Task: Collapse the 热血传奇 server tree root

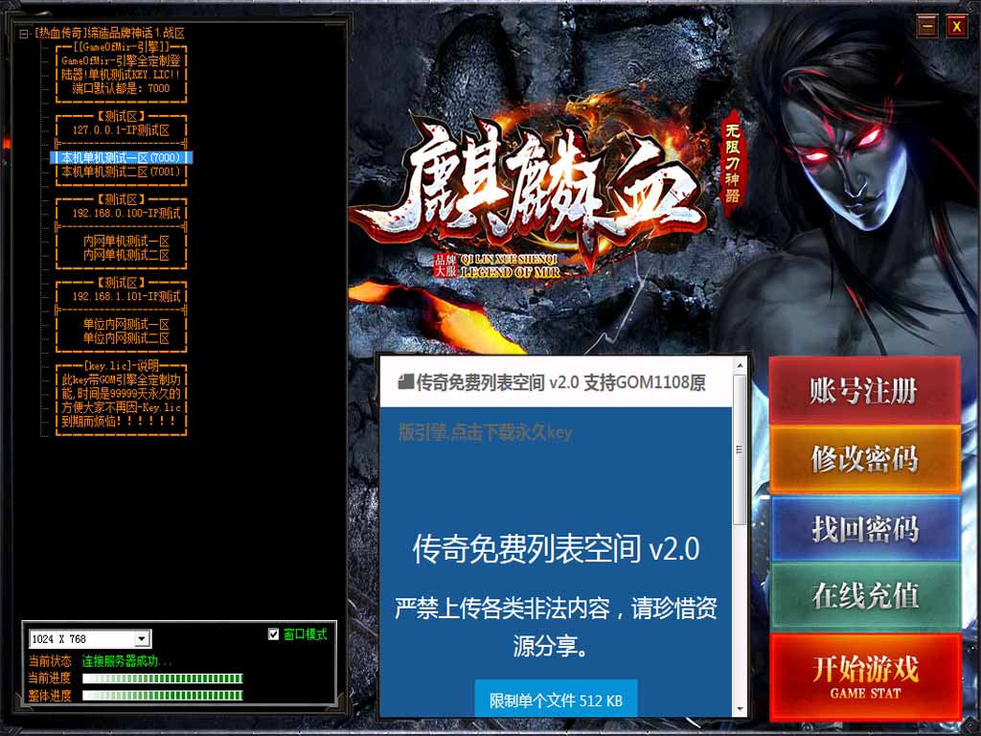Action: click(24, 34)
